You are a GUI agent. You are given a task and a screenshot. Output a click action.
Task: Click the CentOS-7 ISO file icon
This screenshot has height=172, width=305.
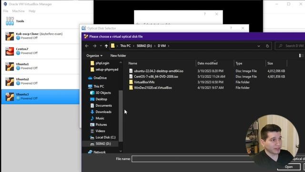coord(131,76)
